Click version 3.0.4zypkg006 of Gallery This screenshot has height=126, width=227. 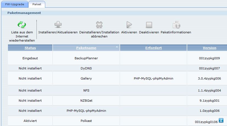(209, 78)
